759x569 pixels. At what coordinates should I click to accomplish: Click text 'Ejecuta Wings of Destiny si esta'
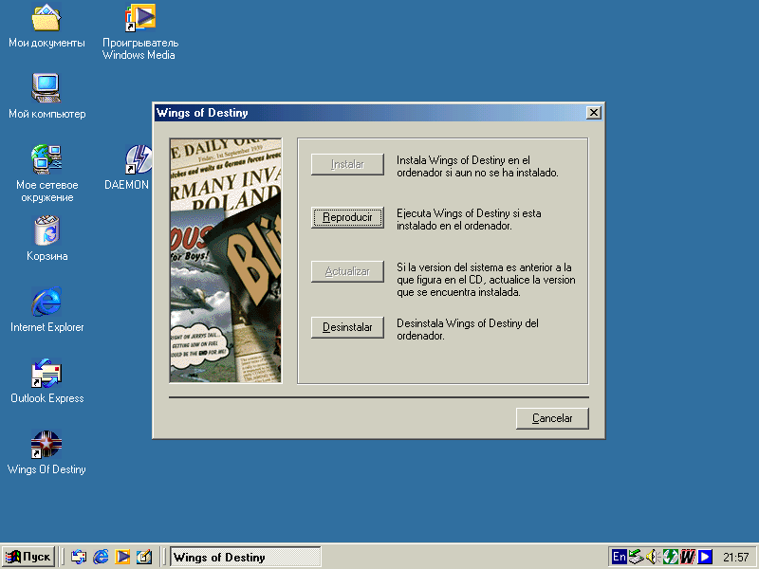[469, 213]
